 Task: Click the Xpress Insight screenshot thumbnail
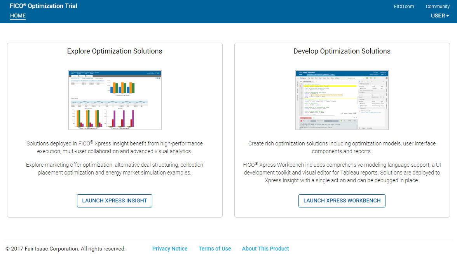[115, 100]
